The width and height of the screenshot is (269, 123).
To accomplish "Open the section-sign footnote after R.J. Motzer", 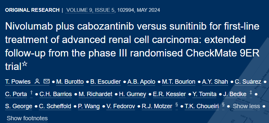I will point(177,105).
